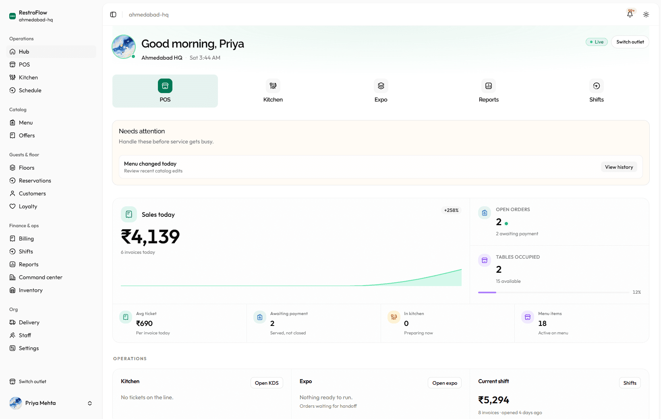The image size is (661, 419).
Task: Open POS from the sidebar
Action: point(51,64)
